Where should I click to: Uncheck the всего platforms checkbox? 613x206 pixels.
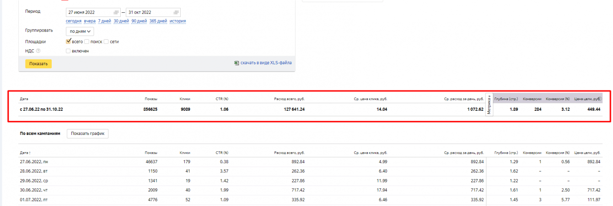(69, 41)
